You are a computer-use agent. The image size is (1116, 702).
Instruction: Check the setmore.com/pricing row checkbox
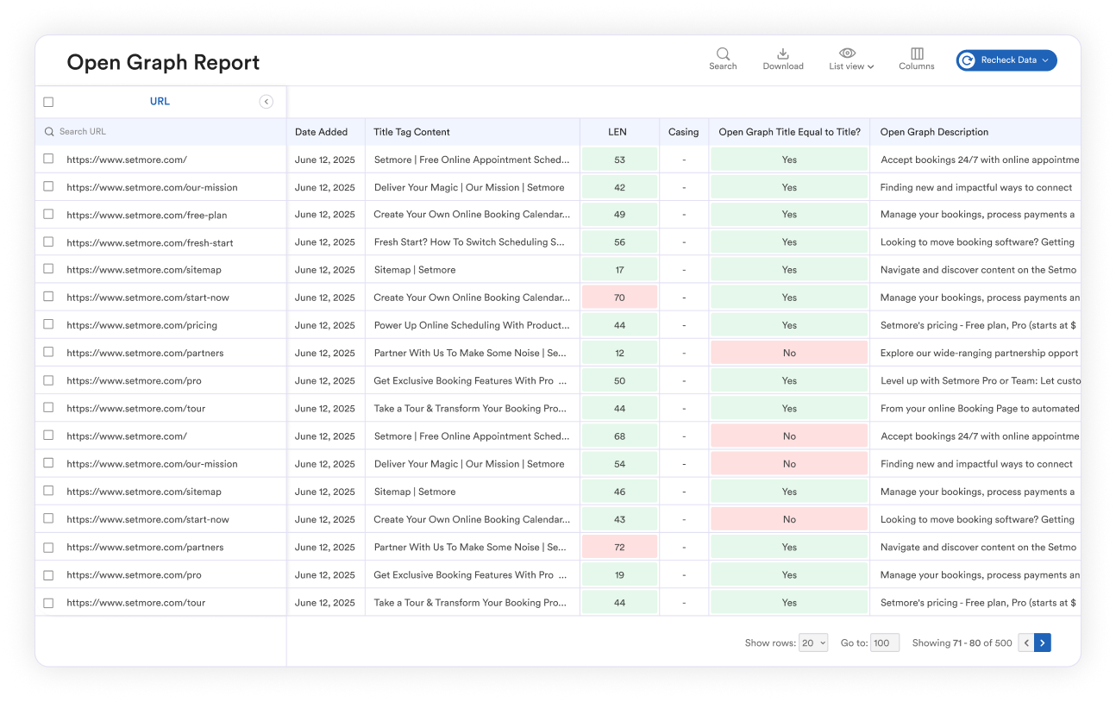pyautogui.click(x=48, y=325)
